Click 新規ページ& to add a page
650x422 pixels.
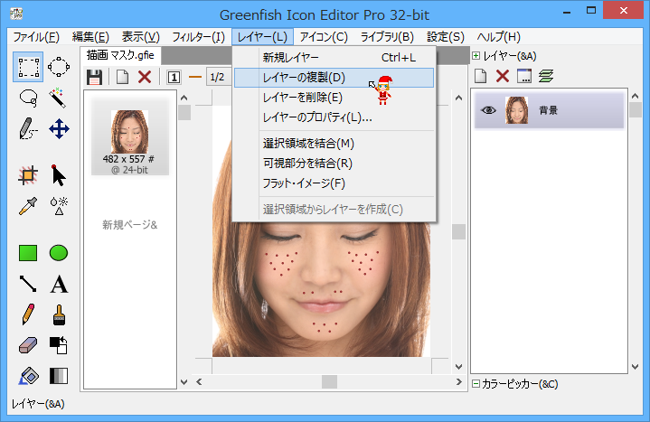(129, 224)
